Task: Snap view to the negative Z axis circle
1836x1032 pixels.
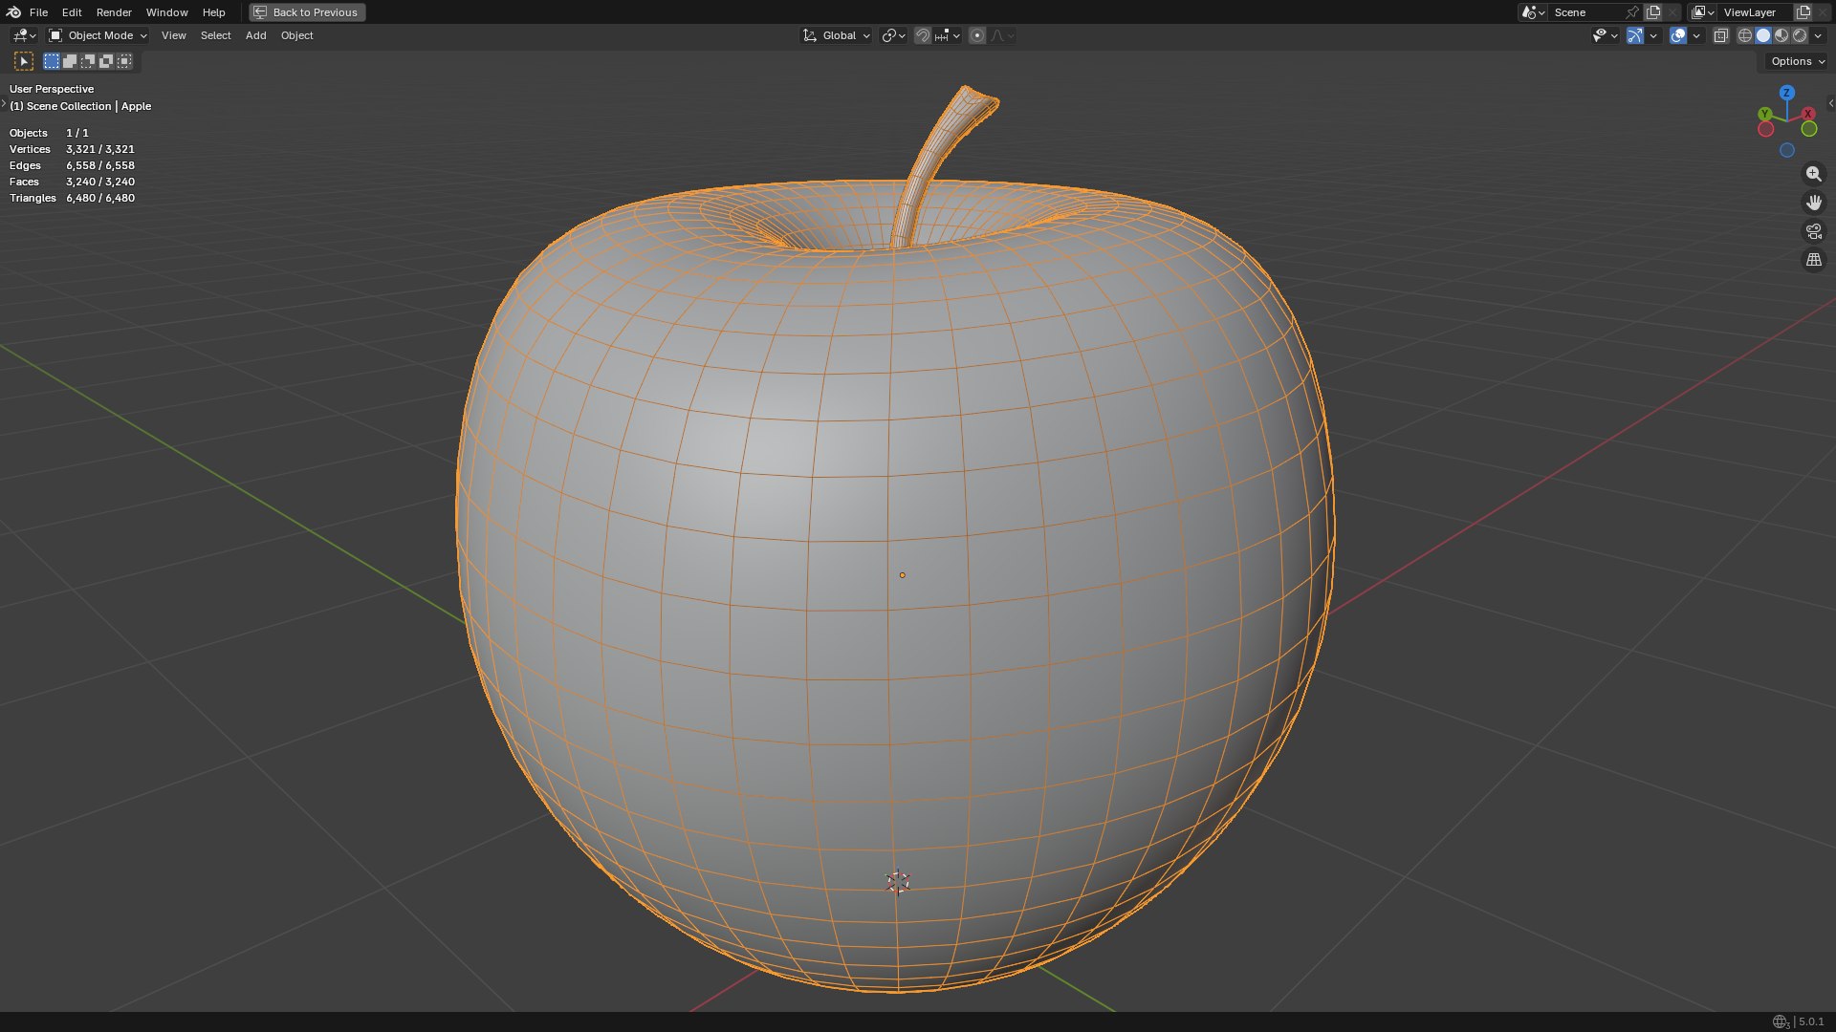Action: point(1786,151)
